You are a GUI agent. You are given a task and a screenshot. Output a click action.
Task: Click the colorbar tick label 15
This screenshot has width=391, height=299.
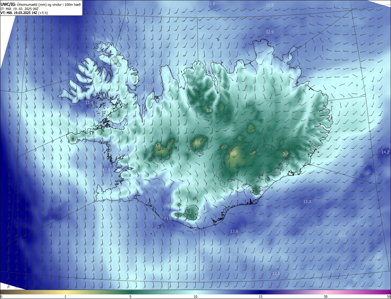261,297
